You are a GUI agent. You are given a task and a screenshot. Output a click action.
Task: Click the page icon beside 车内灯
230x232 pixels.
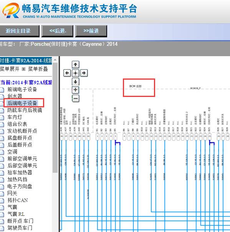pyautogui.click(x=2, y=117)
